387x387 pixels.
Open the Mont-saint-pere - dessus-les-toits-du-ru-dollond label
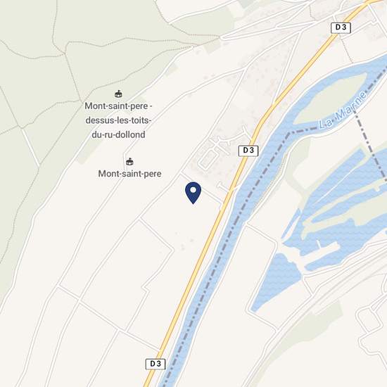point(118,120)
